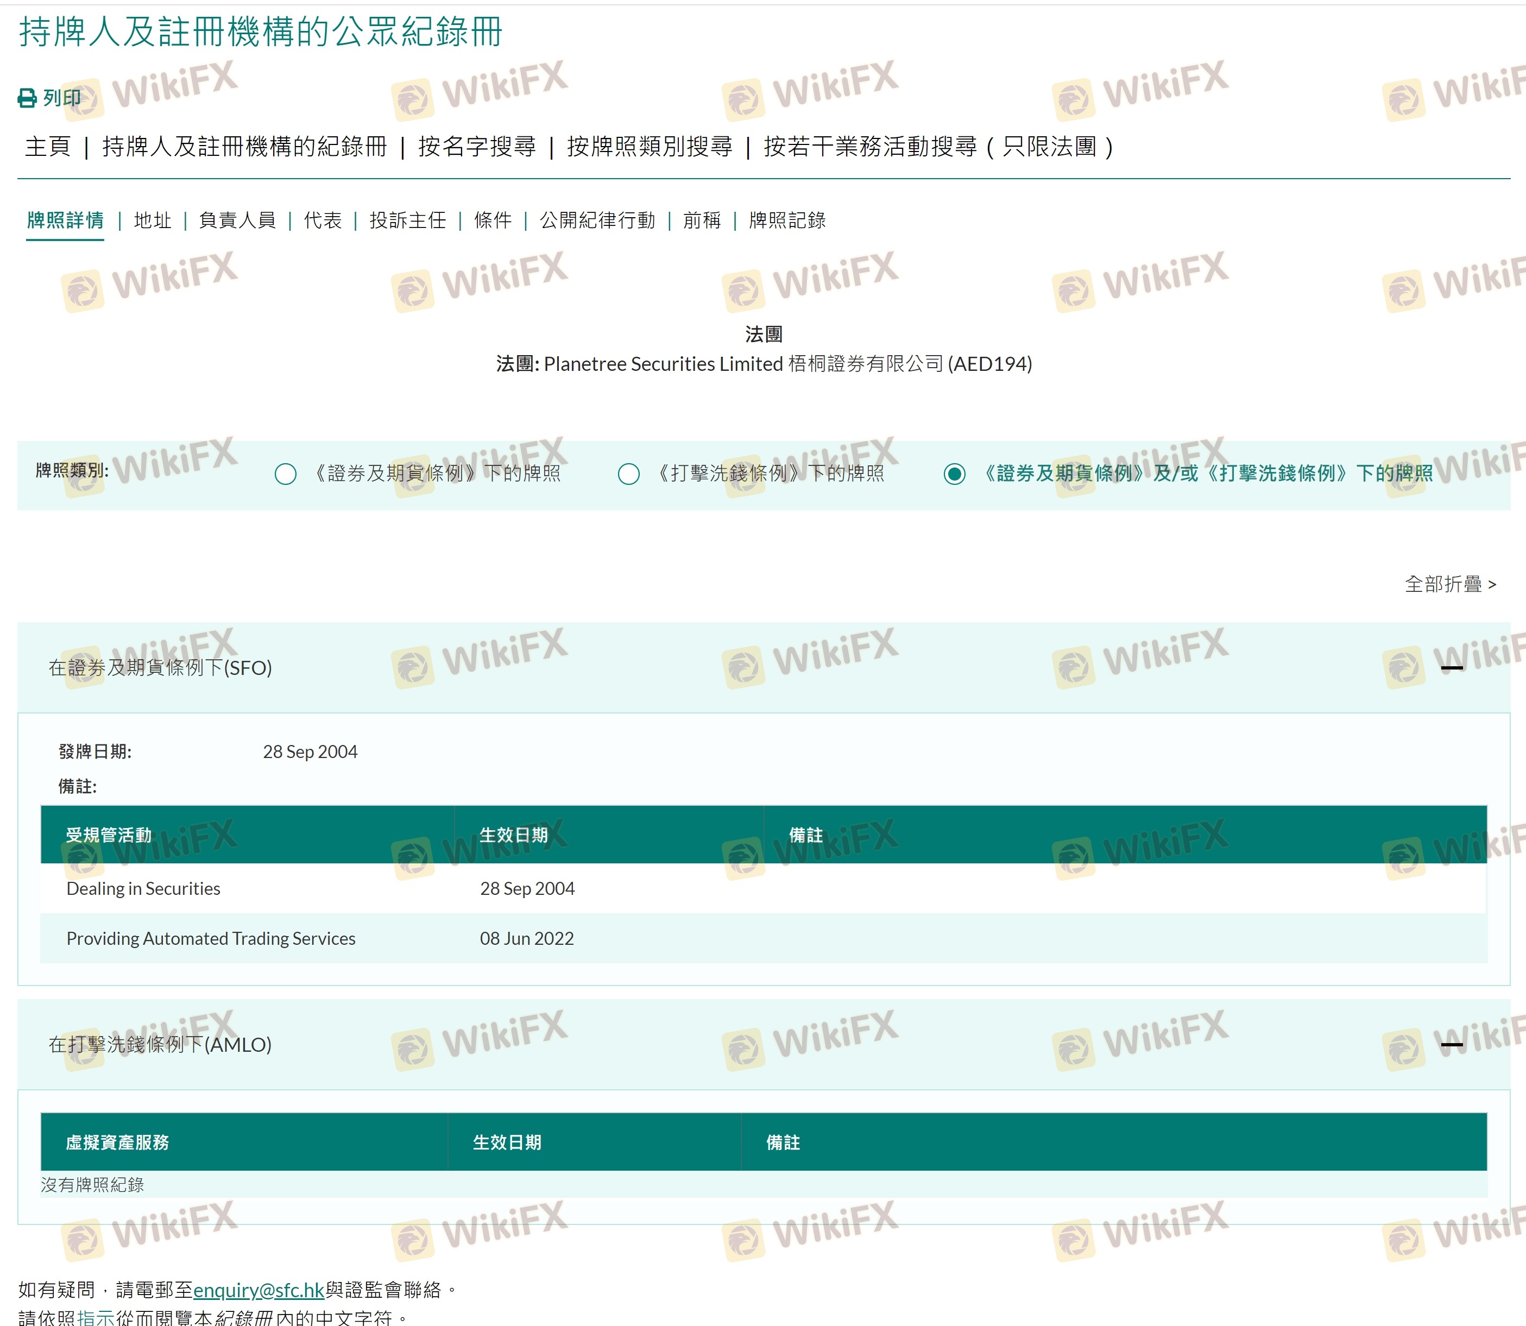Click the 列印 print link text
Screen dimensions: 1526x1326
point(62,98)
